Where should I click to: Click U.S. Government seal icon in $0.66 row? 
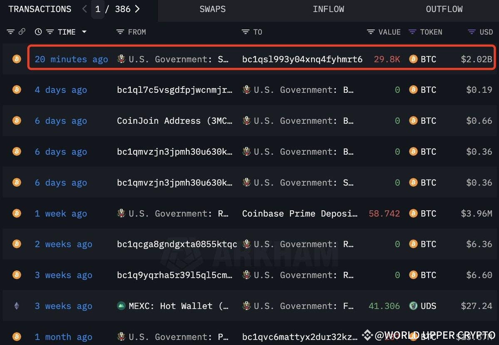point(247,121)
